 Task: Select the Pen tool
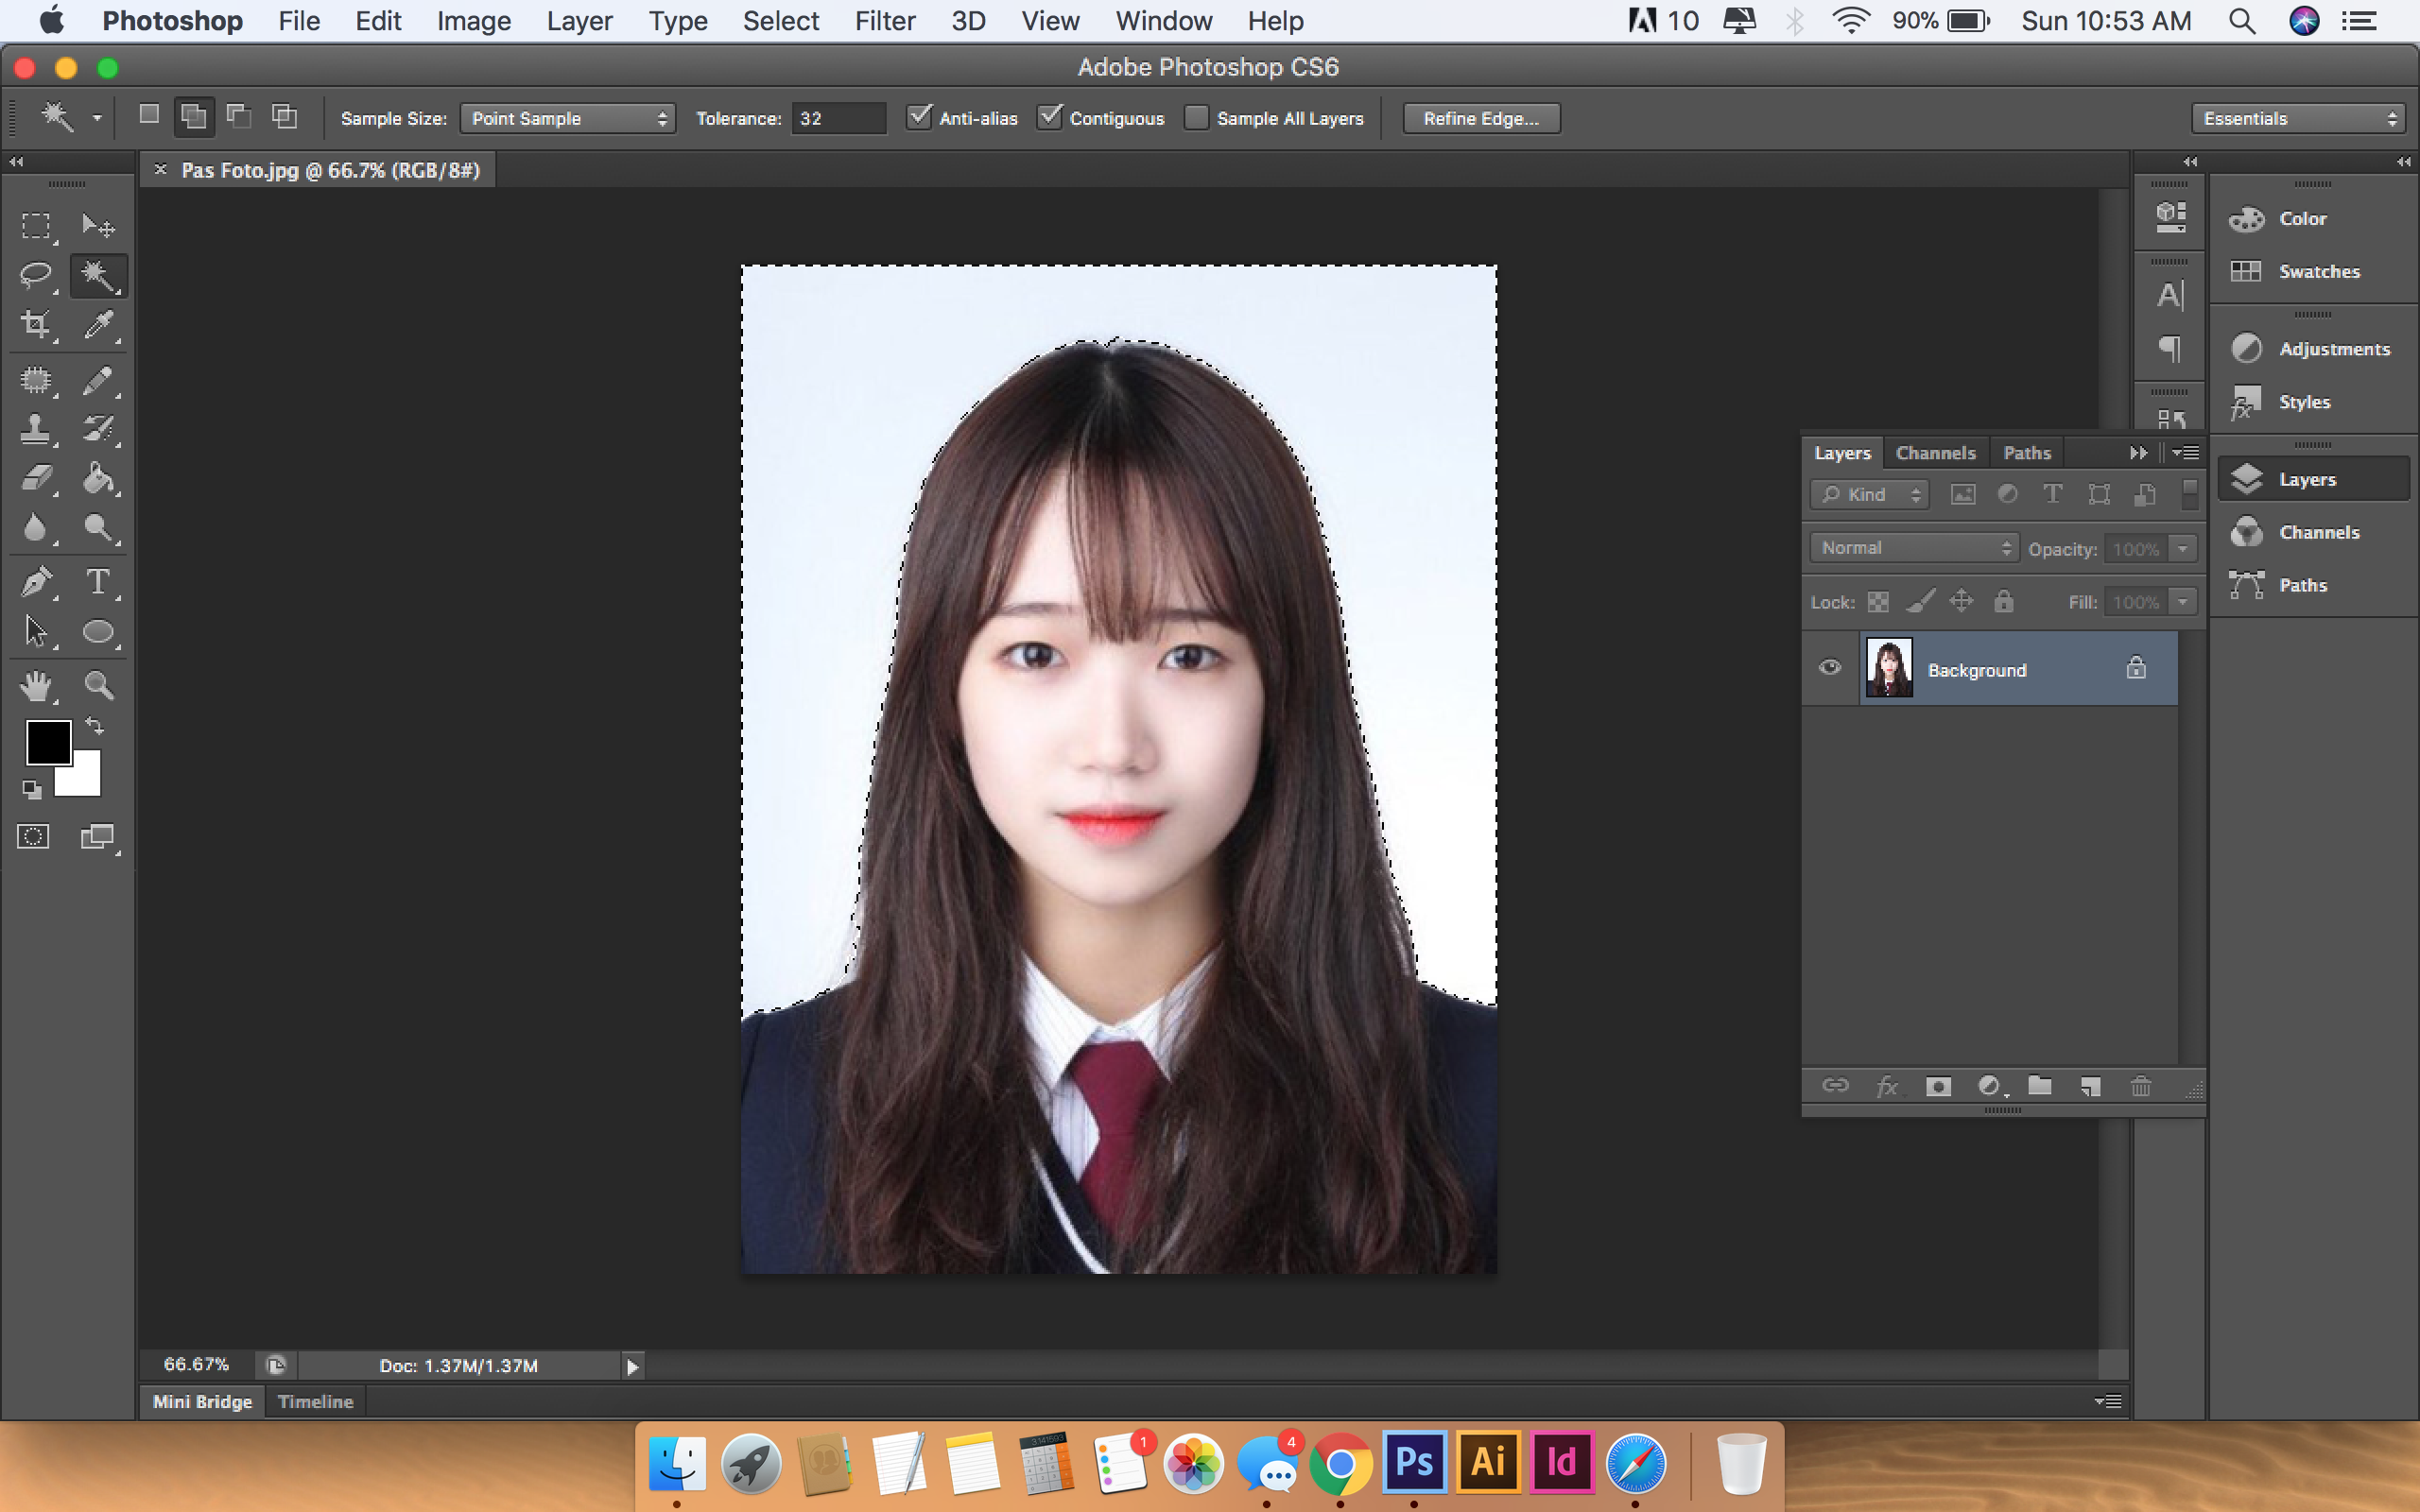(36, 581)
